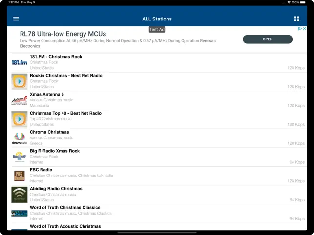
Task: Tap the date Thu May 9
Action: 28,2
